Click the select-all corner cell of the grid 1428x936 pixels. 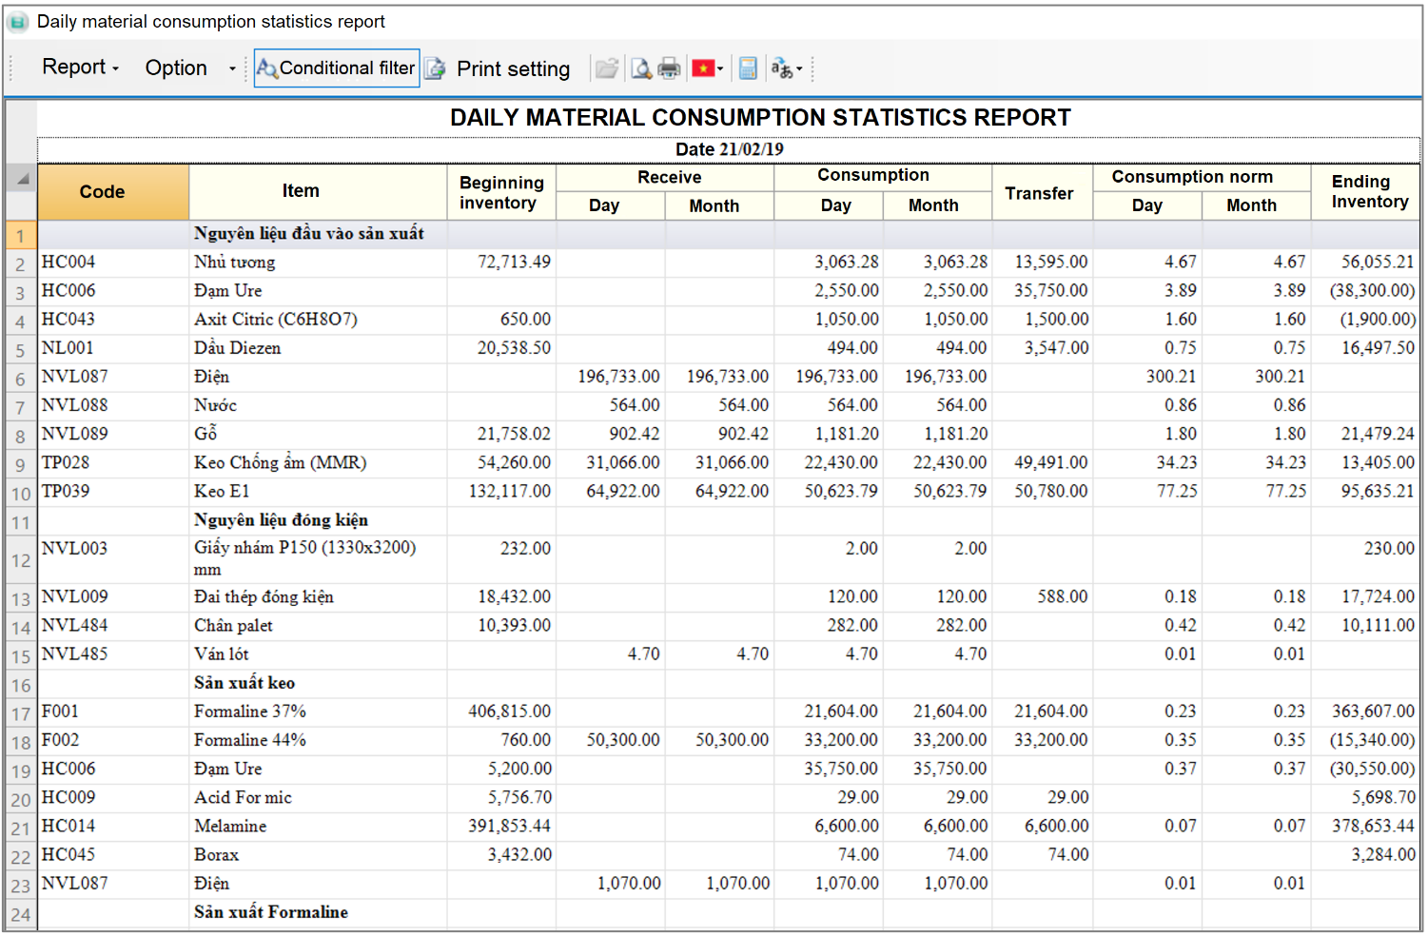pyautogui.click(x=21, y=178)
